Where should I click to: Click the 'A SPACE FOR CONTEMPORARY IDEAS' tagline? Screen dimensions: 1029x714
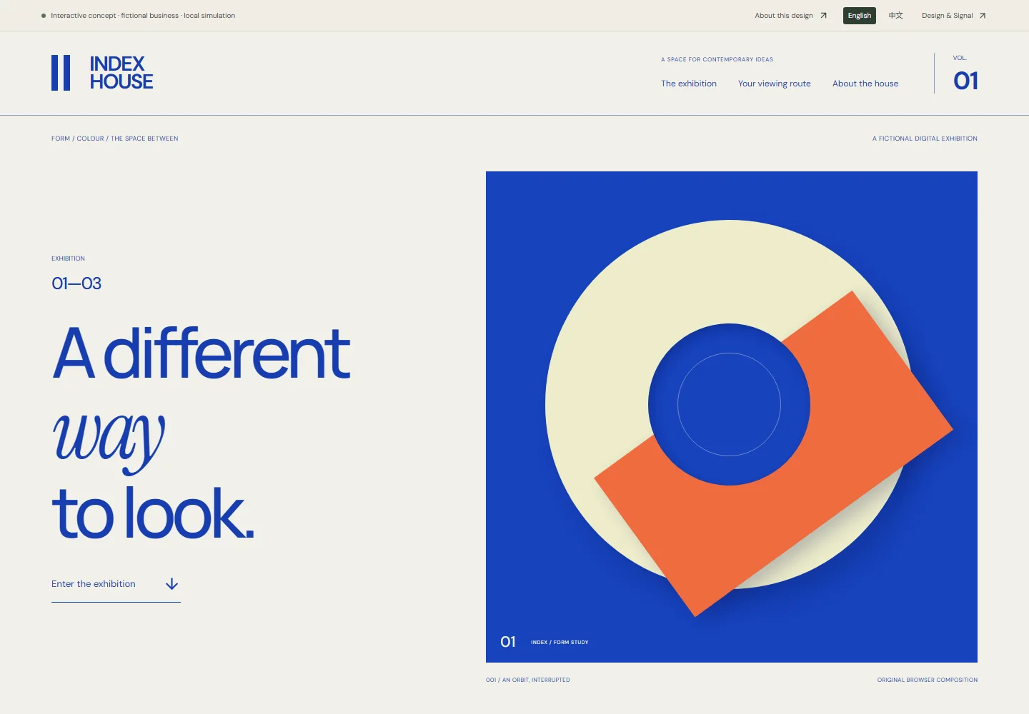pos(717,59)
